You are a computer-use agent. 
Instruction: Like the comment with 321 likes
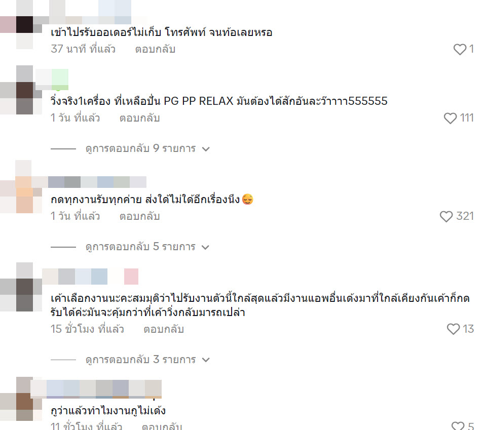[446, 217]
